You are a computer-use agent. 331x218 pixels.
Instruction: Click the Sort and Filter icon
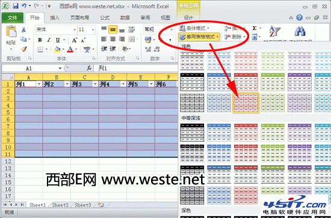(x=274, y=32)
